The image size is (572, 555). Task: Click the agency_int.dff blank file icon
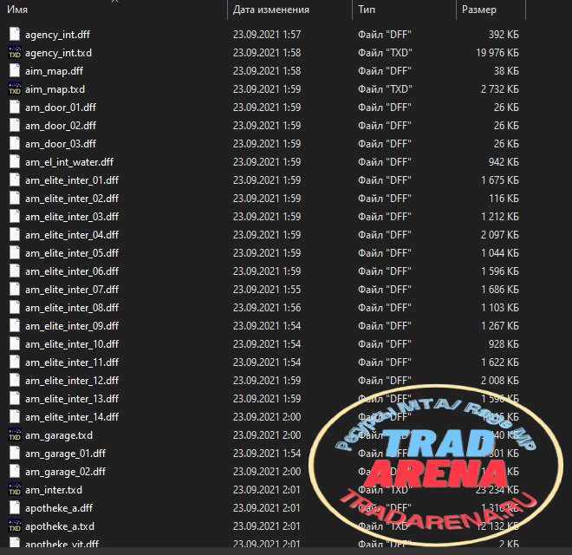point(15,35)
